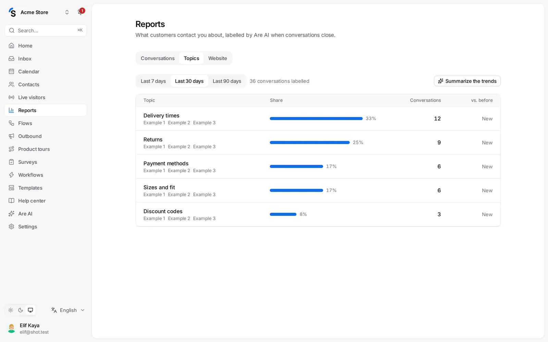Select the Last 7 days range
Viewport: 548px width, 342px height.
point(153,81)
